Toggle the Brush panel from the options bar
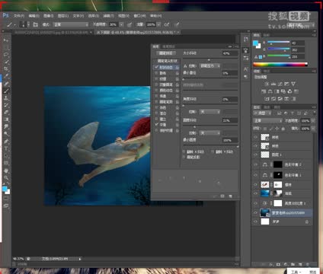Image resolution: width=323 pixels, height=274 pixels. (x=36, y=24)
